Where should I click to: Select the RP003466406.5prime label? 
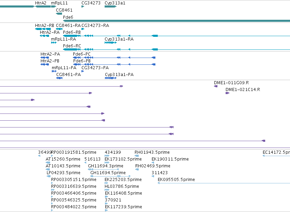[x=74, y=193]
